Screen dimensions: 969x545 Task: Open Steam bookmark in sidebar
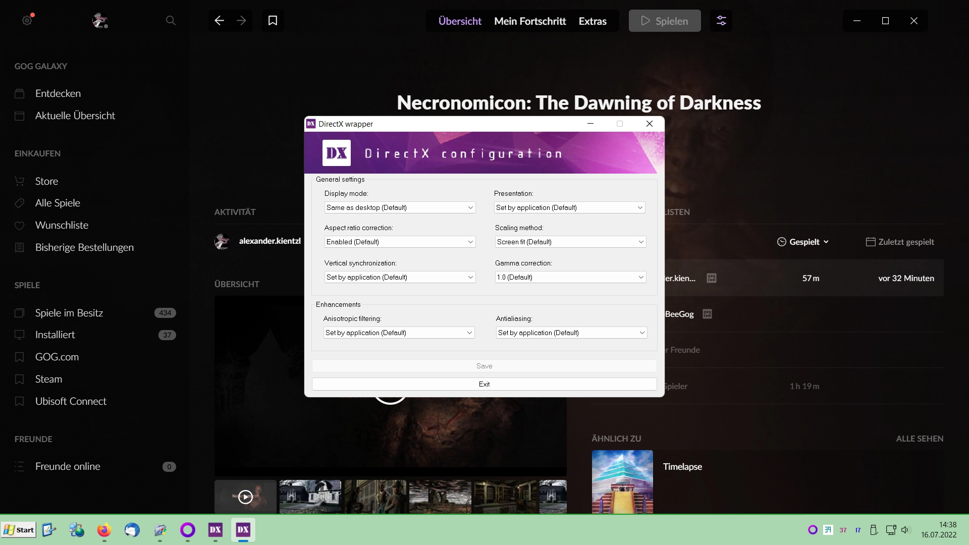[48, 379]
